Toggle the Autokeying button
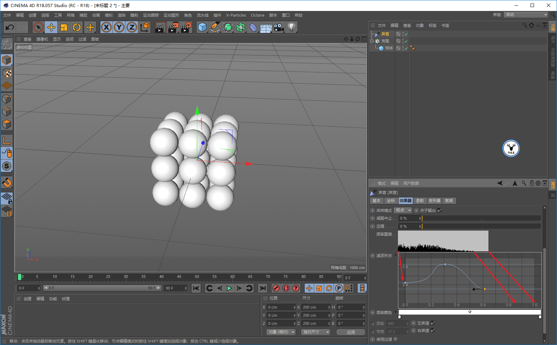Image resolution: width=557 pixels, height=345 pixels. point(286,288)
